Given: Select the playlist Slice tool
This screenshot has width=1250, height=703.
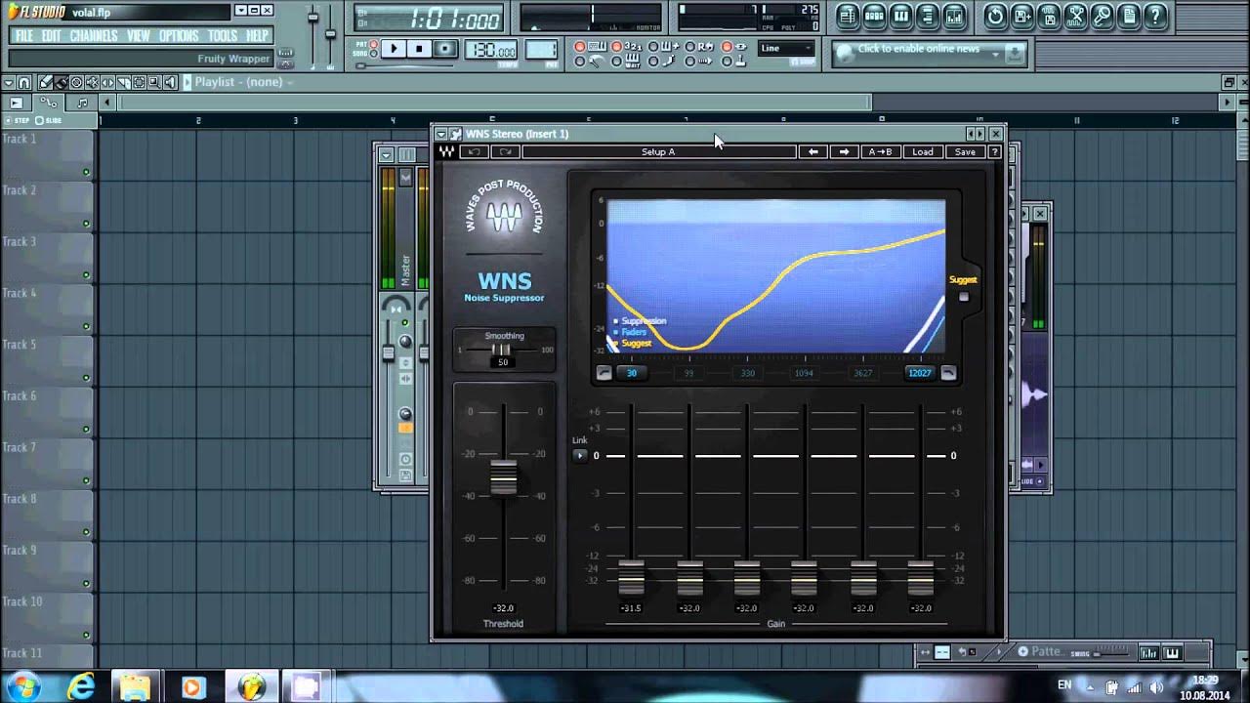Looking at the screenshot, I should point(123,82).
